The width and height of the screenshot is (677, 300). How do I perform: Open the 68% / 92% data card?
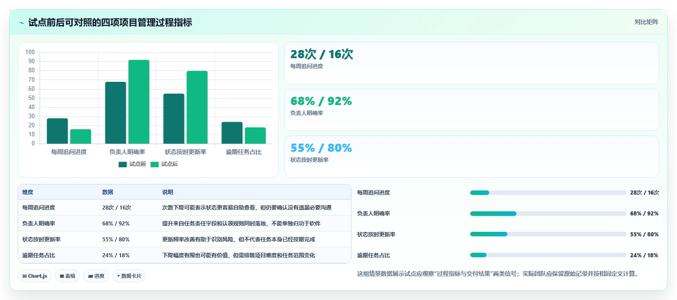click(x=471, y=110)
